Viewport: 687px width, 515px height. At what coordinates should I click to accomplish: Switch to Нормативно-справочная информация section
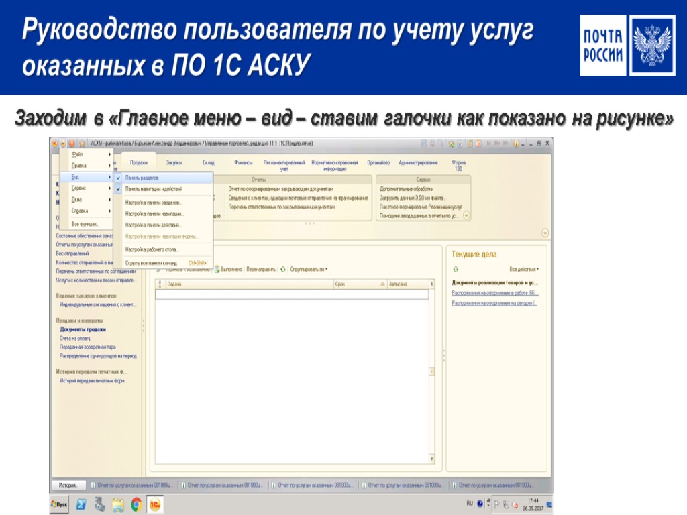coord(335,165)
